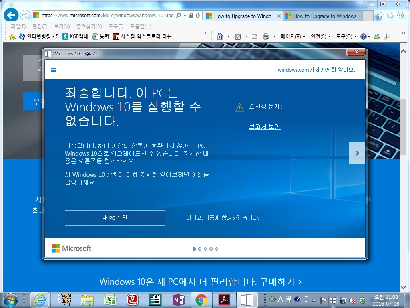Image resolution: width=410 pixels, height=308 pixels.
Task: Open the 보고서 보기 link
Action: click(x=265, y=127)
